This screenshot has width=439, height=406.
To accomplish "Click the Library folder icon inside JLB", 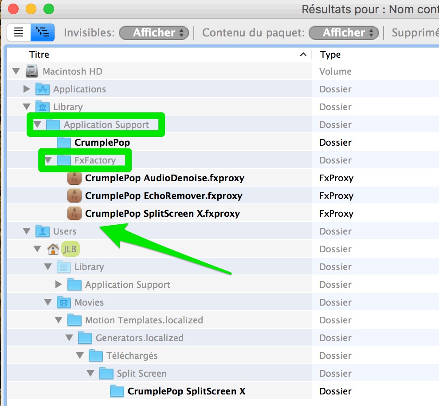I will pyautogui.click(x=64, y=267).
